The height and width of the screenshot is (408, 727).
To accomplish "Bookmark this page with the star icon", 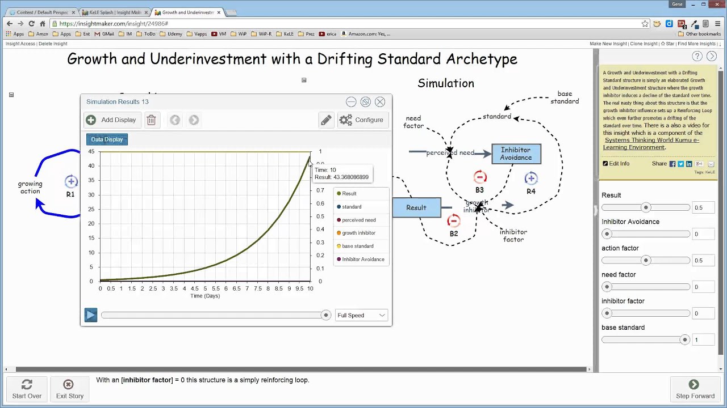I will [x=645, y=24].
